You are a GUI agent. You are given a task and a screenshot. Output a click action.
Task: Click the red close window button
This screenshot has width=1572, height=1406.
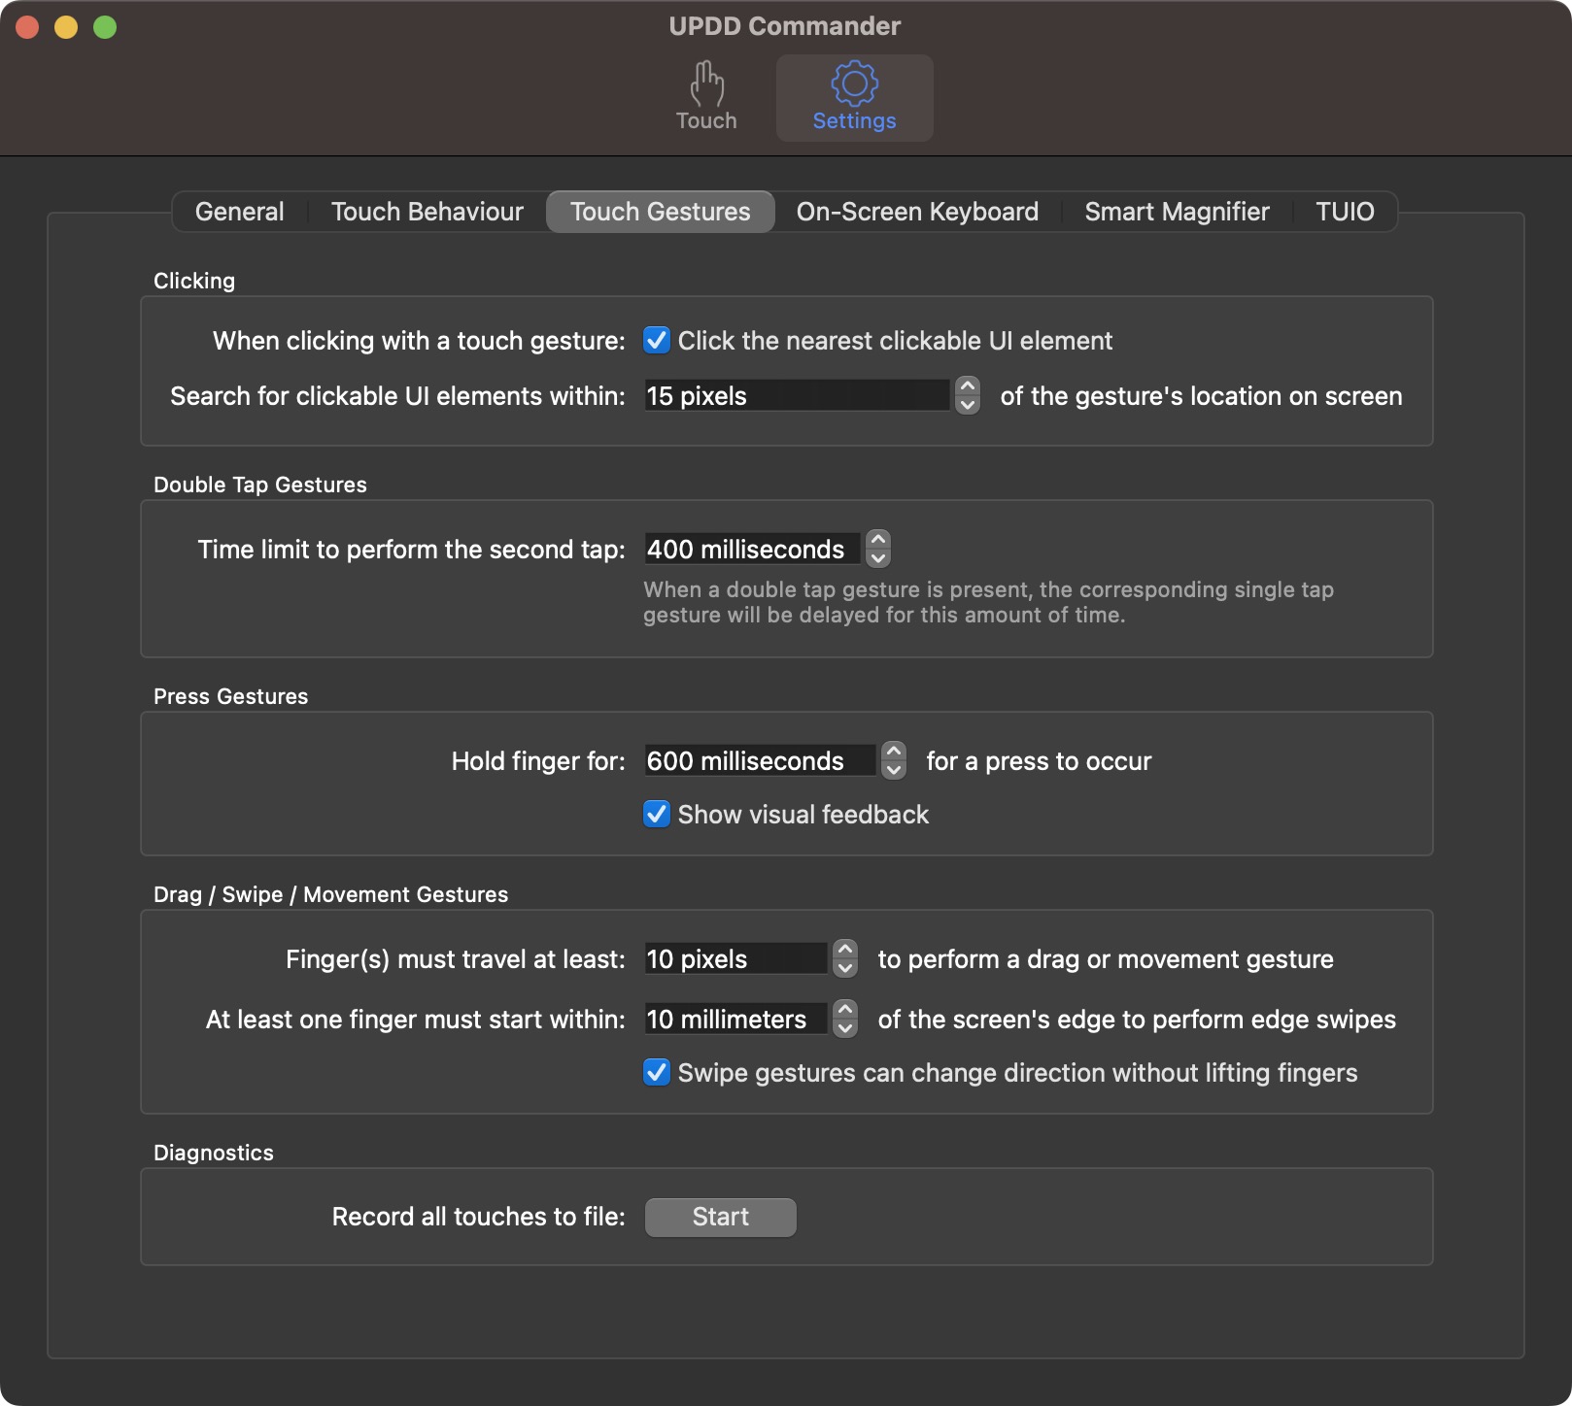pos(27,27)
